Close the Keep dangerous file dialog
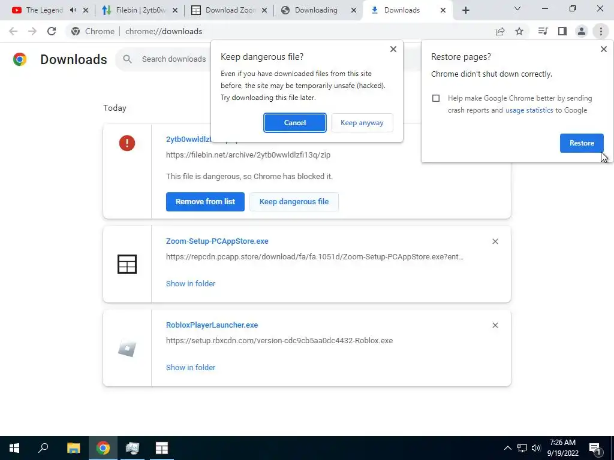The width and height of the screenshot is (614, 460). tap(393, 49)
